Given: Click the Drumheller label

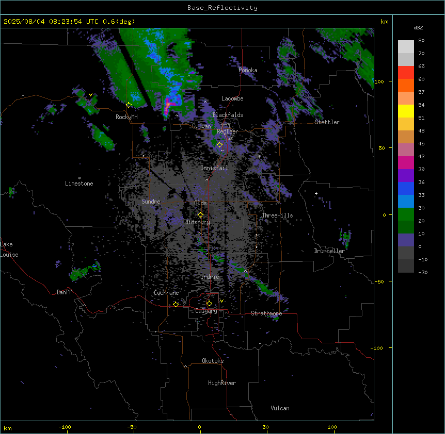Looking at the screenshot, I should 329,251.
